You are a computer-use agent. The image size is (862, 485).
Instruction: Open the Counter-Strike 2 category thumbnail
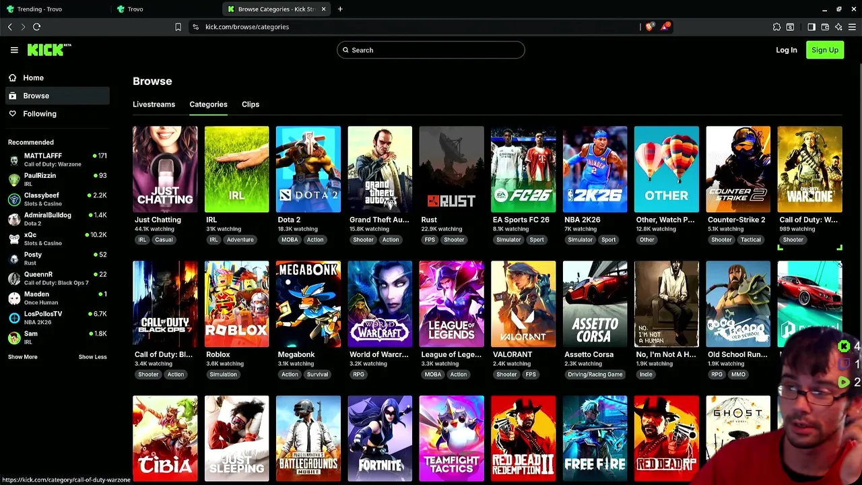click(x=738, y=169)
